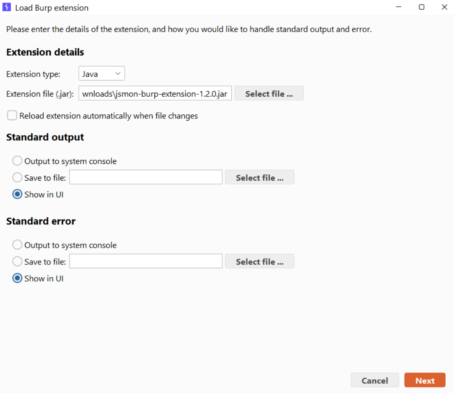The image size is (454, 393).
Task: Click the Standard output file path text field
Action: (145, 177)
